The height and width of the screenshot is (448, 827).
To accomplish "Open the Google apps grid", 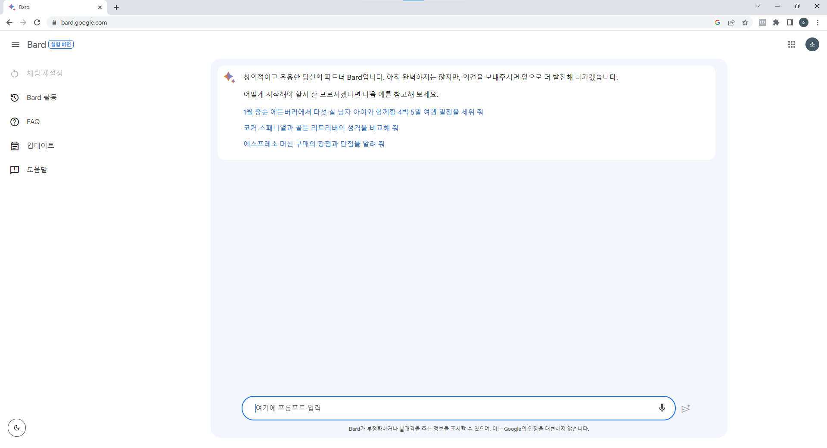I will point(791,44).
